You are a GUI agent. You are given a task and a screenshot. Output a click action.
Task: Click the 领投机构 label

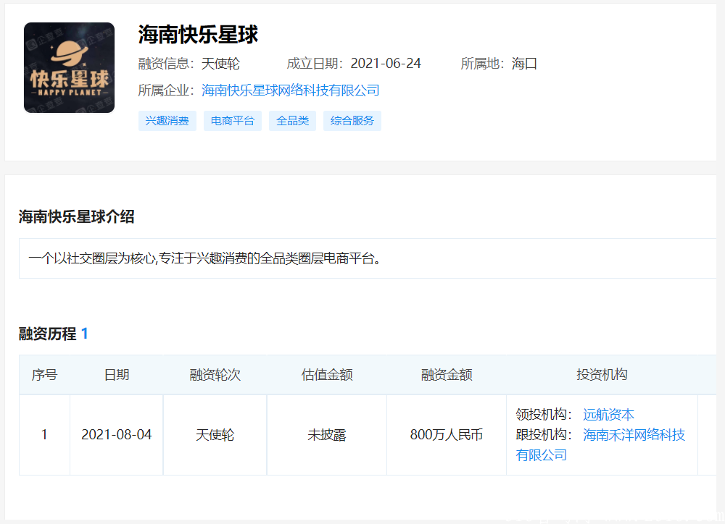tap(544, 415)
